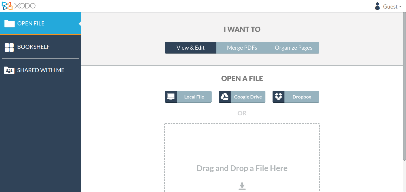
Task: Click the Guest user avatar icon
Action: 377,6
